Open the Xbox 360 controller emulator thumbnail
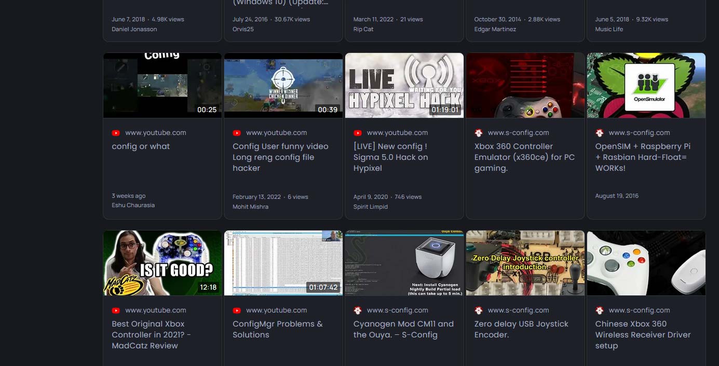This screenshot has width=719, height=366. pyautogui.click(x=525, y=85)
